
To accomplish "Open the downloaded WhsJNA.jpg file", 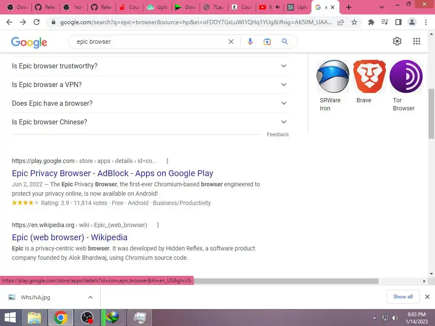I will (x=35, y=297).
